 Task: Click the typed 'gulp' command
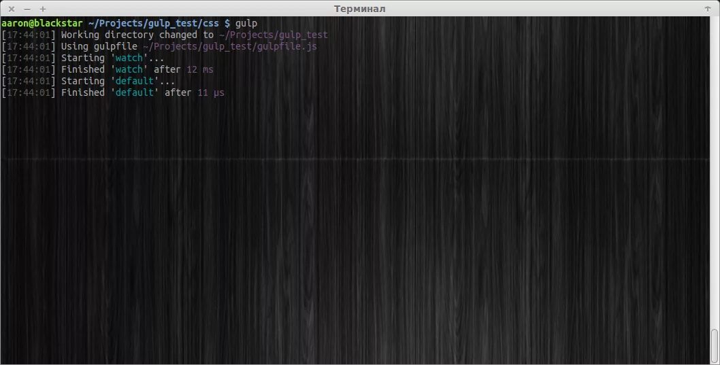pos(246,24)
